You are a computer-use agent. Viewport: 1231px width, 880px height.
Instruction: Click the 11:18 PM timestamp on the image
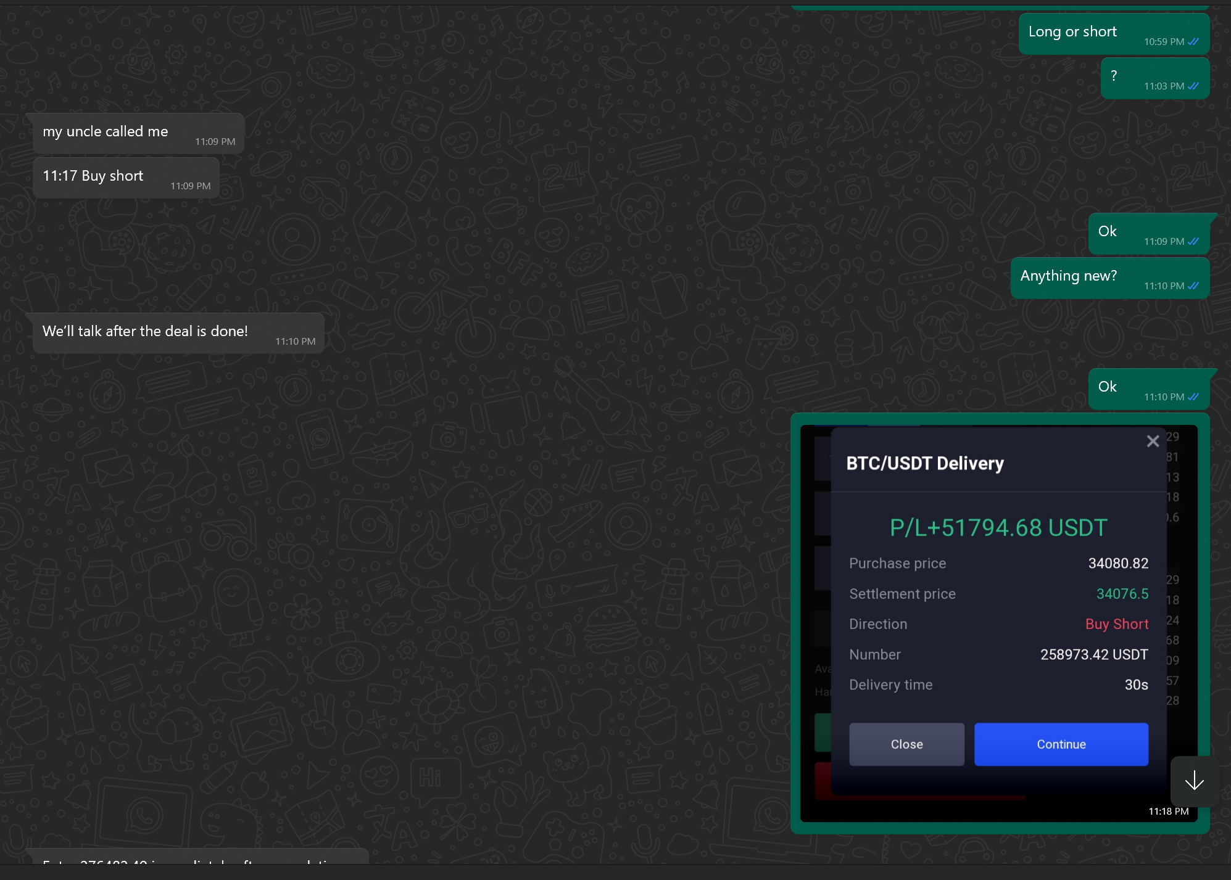(1168, 812)
